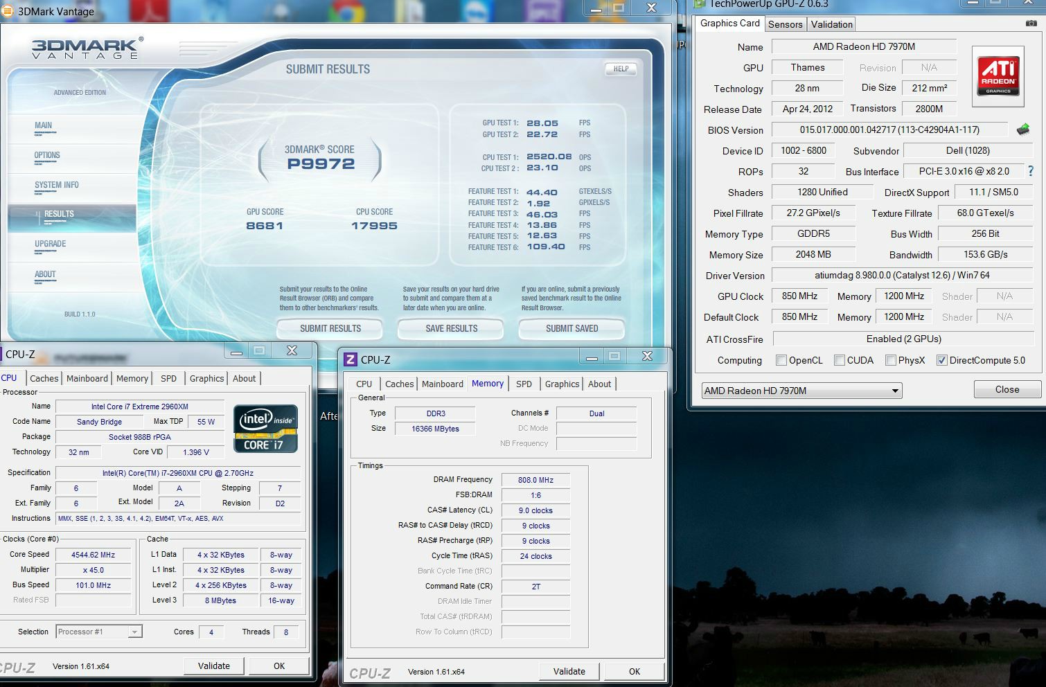Switch to the CPU tab in the right CPU-Z window
Image resolution: width=1046 pixels, height=687 pixels.
coord(364,384)
